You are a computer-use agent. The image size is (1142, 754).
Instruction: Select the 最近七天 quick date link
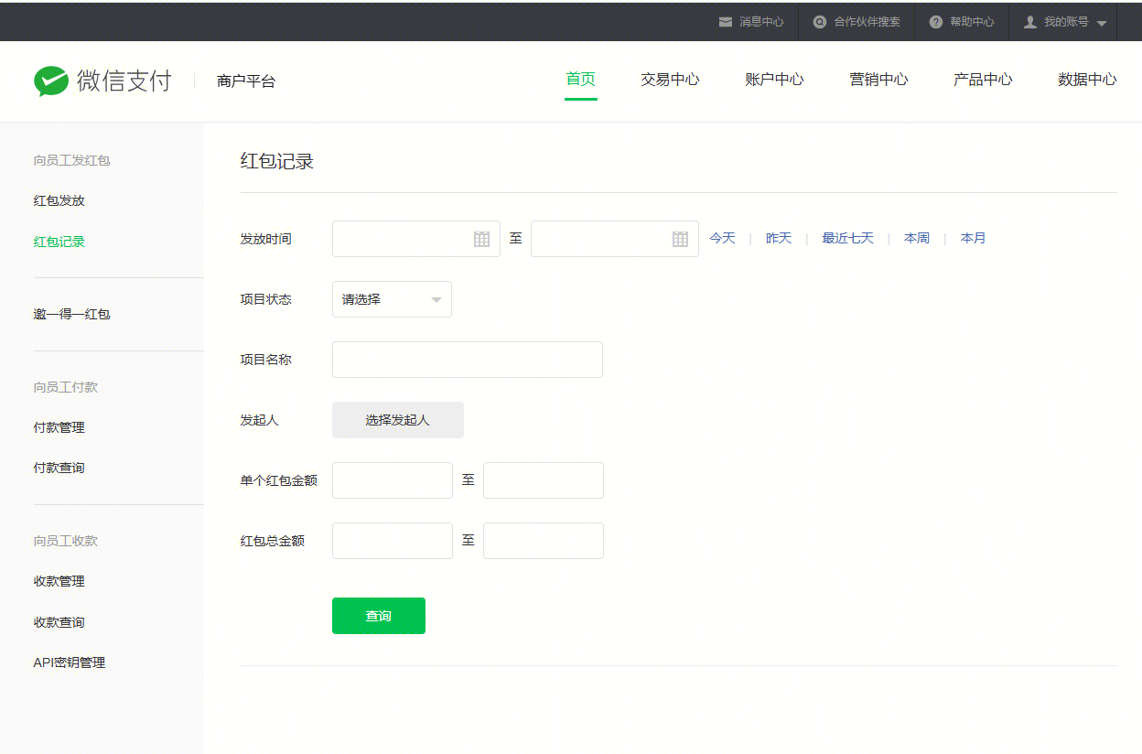pos(847,238)
